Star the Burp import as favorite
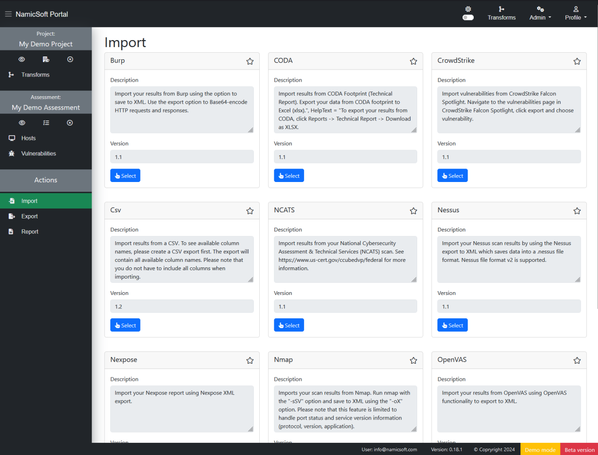The width and height of the screenshot is (598, 455). tap(249, 61)
